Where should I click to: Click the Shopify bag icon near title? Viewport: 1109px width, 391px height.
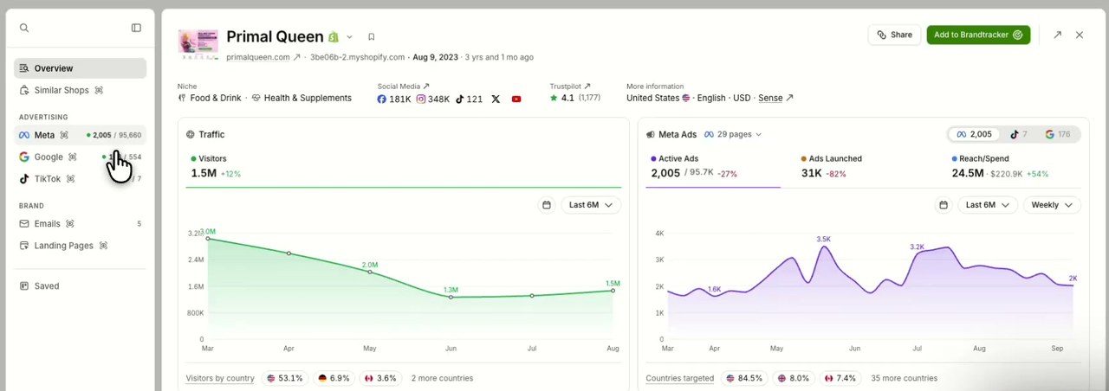(333, 37)
